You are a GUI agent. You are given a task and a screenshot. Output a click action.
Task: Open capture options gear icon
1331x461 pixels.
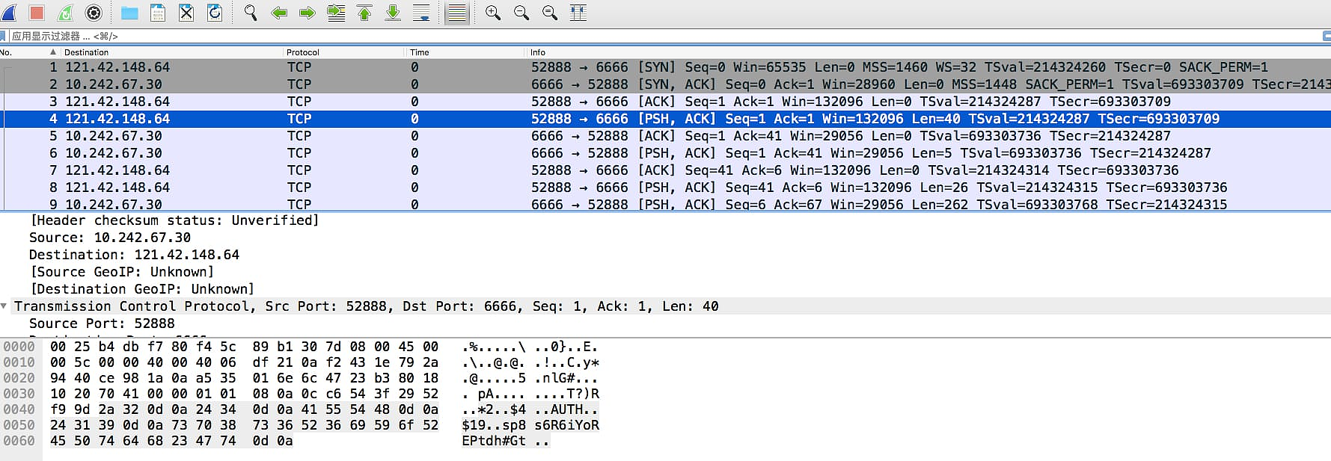[x=94, y=13]
